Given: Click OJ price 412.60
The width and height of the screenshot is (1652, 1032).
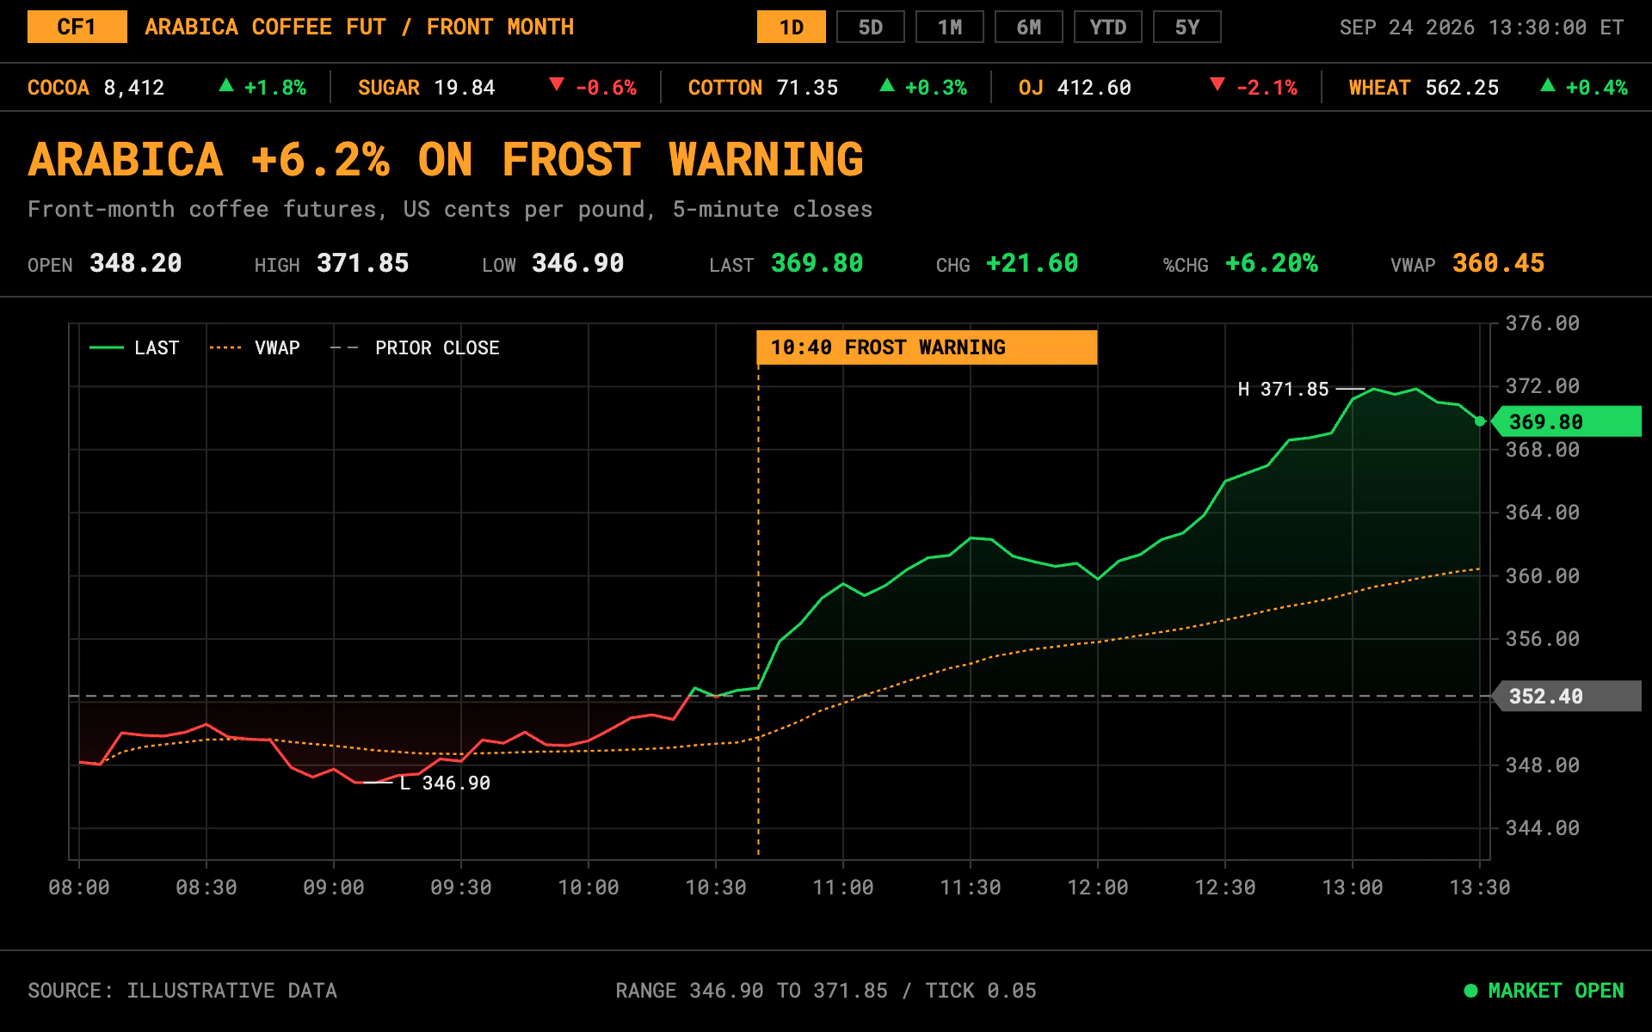Looking at the screenshot, I should coord(1094,88).
